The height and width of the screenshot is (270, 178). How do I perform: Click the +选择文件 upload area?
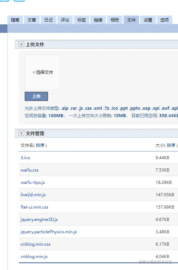click(42, 72)
